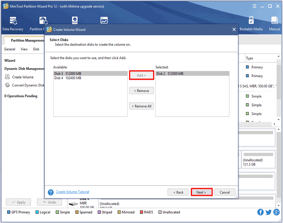The width and height of the screenshot is (283, 223).
Task: Switch to the Partition Management tab
Action: click(24, 40)
